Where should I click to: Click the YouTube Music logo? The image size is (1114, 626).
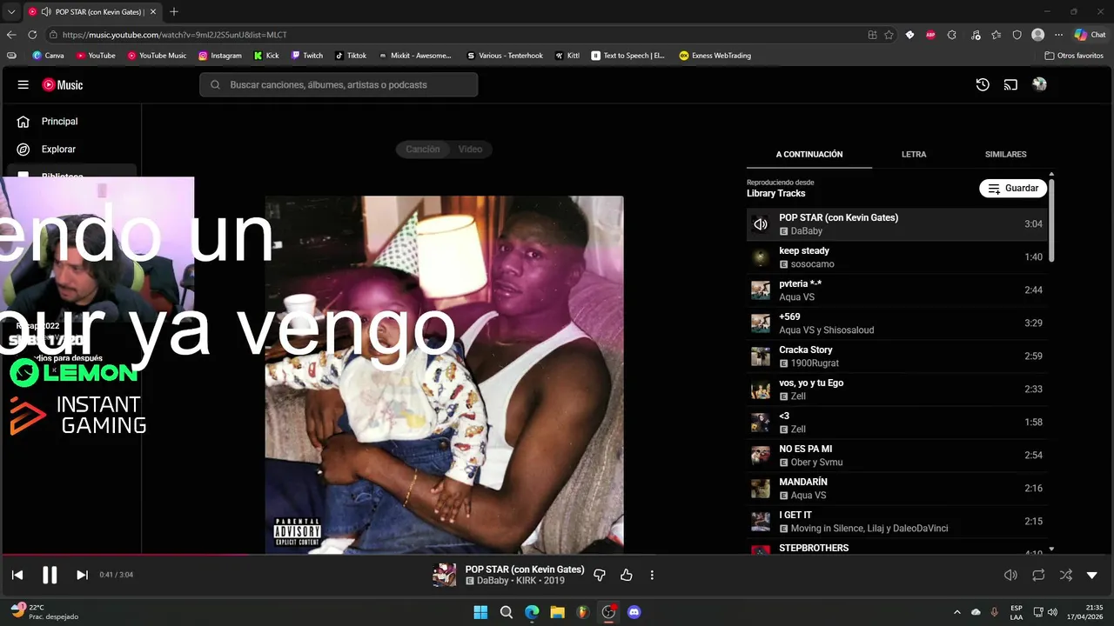coord(63,85)
